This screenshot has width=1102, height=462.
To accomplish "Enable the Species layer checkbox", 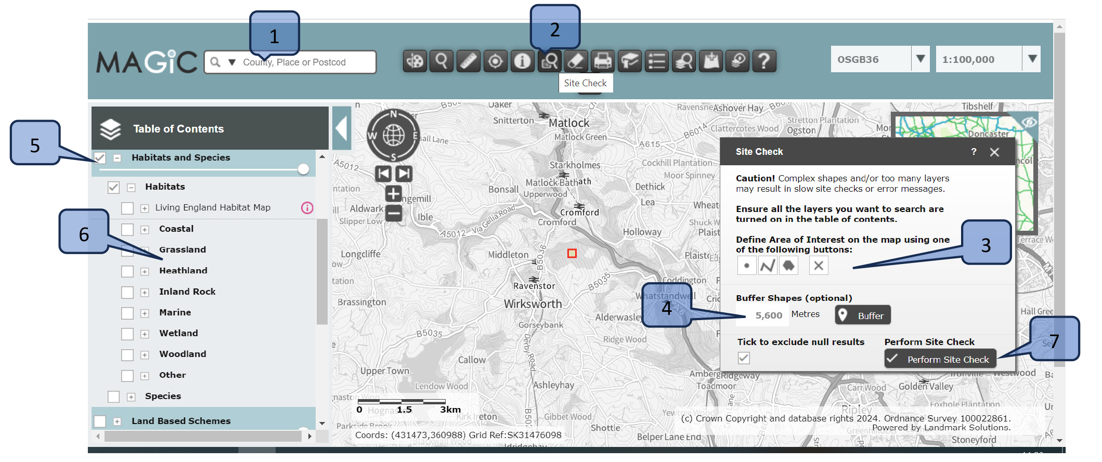I will (x=113, y=397).
